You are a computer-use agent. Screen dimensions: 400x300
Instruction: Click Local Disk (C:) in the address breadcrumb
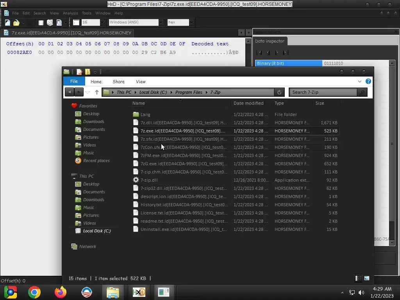tap(153, 92)
